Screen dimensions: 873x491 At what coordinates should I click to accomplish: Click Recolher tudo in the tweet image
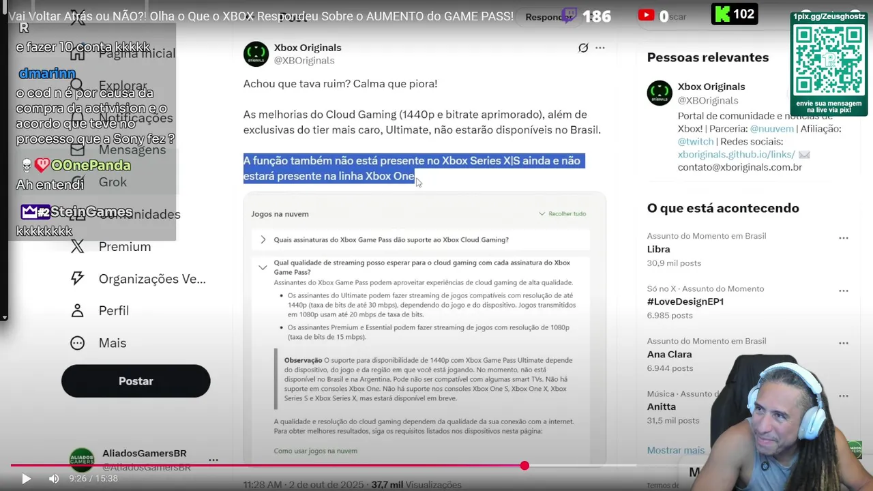coord(563,213)
